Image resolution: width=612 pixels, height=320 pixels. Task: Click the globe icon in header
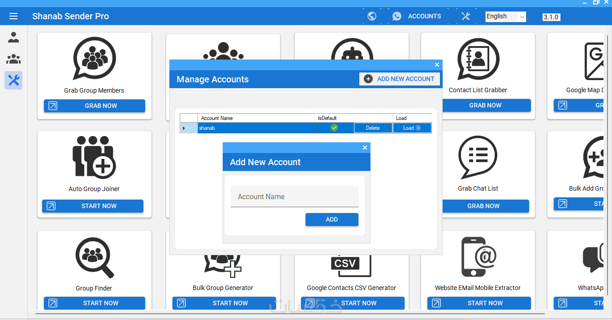coord(371,16)
